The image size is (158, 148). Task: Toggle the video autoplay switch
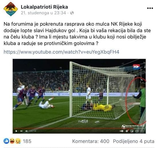coord(122,131)
